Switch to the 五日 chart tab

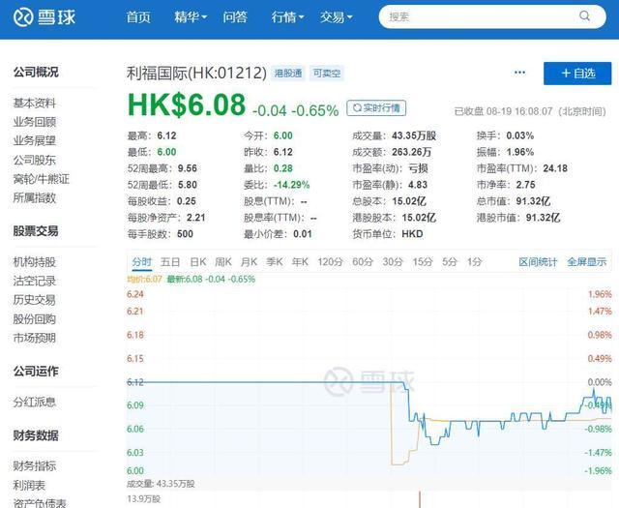click(x=170, y=262)
